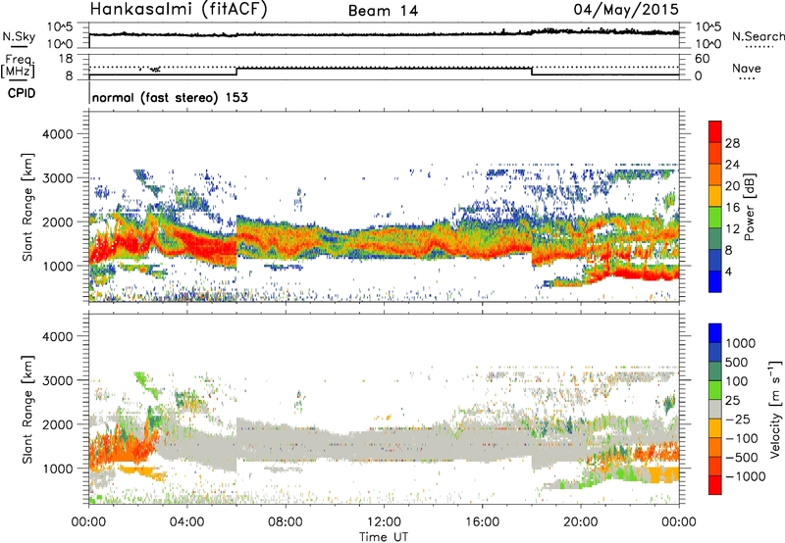This screenshot has width=785, height=543.
Task: Click the '500' tick on Velocity colorbar
Action: (737, 363)
